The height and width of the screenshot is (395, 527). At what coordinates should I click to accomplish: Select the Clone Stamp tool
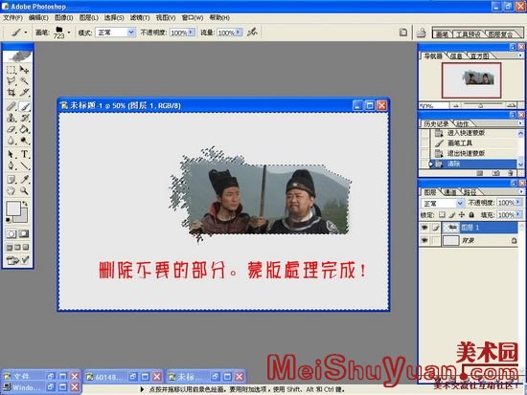11,118
